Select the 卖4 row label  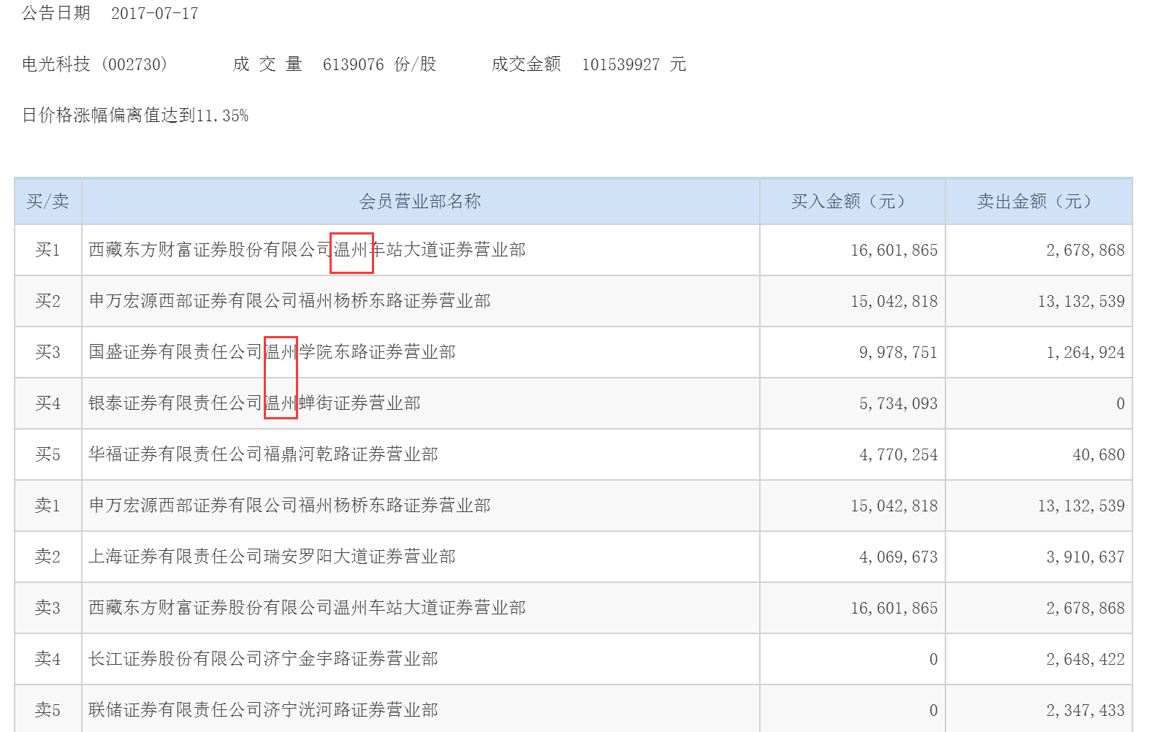tap(48, 659)
